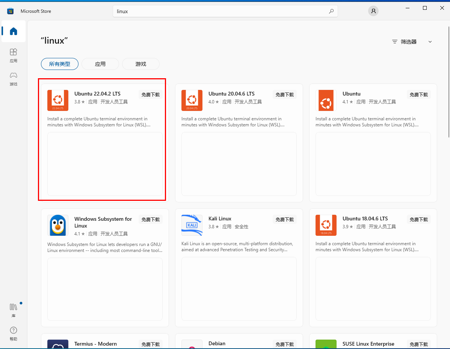Click 免费下载 for Ubuntu 20.04.6 LTS
This screenshot has height=349, width=450.
pyautogui.click(x=284, y=95)
